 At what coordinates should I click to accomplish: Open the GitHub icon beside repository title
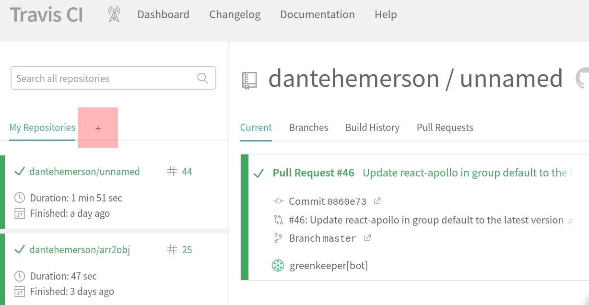pyautogui.click(x=582, y=78)
